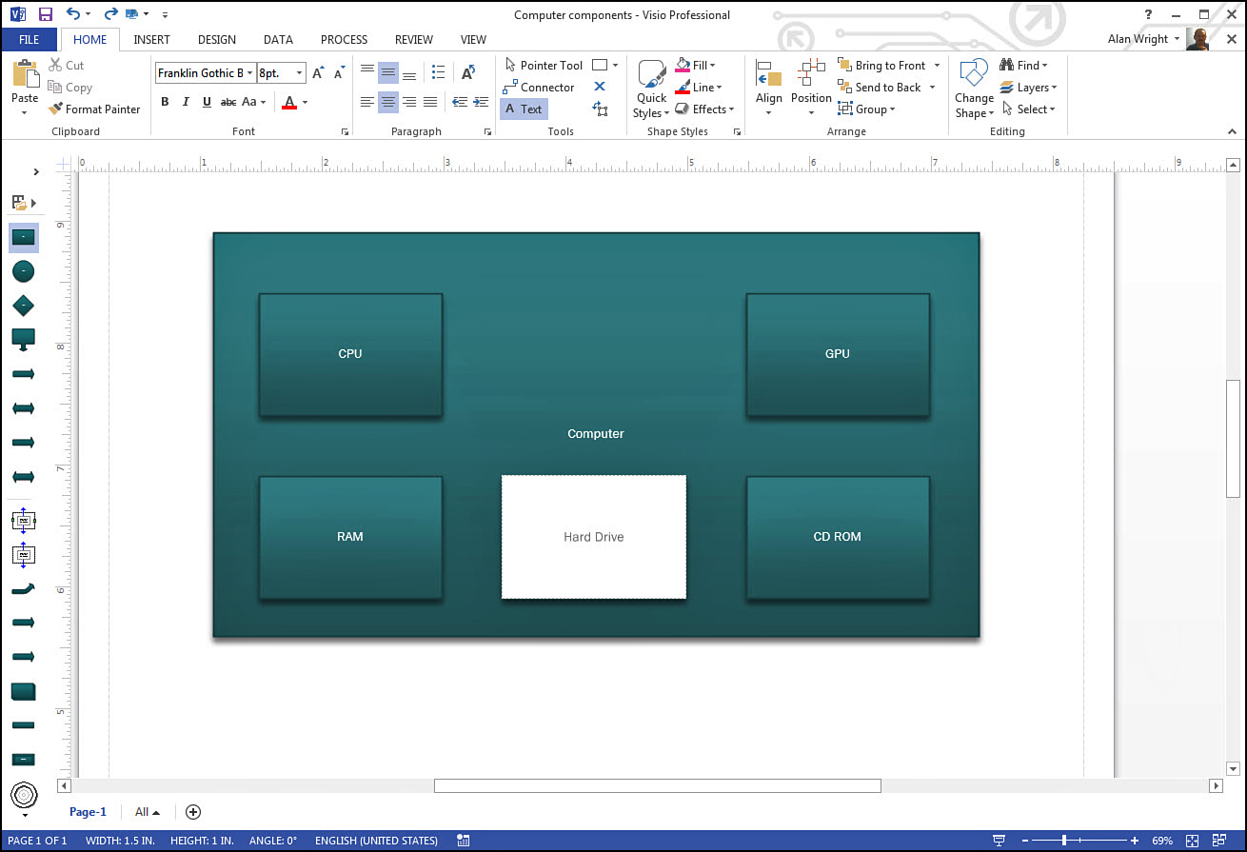Toggle Bold formatting

click(165, 102)
